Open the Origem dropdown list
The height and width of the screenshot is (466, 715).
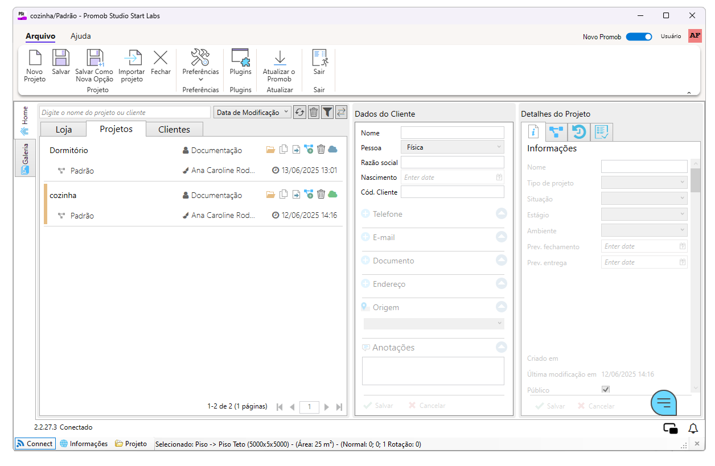(434, 323)
